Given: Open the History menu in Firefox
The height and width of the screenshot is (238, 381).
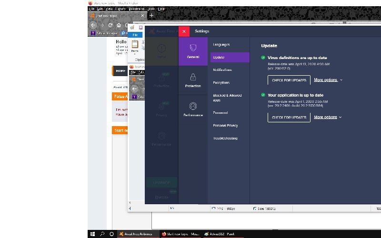Looking at the screenshot, I should coord(120,9).
